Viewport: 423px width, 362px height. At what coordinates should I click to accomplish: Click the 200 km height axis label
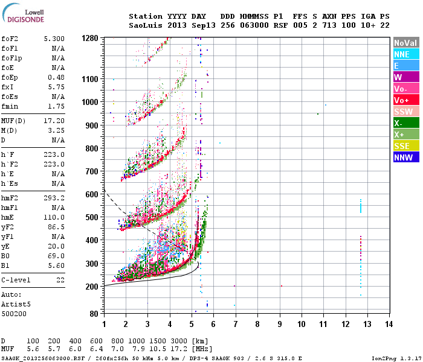[92, 287]
